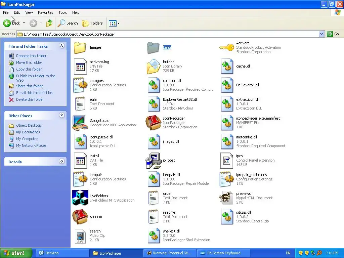Click the random package icon
This screenshot has height=258, width=344.
click(80, 217)
